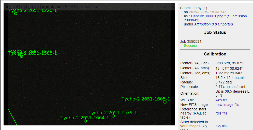Image resolution: width=253 pixels, height=130 pixels.
Task: Click the Tycho-2 2651-1664-1 star marker circle
Action: click(x=85, y=121)
